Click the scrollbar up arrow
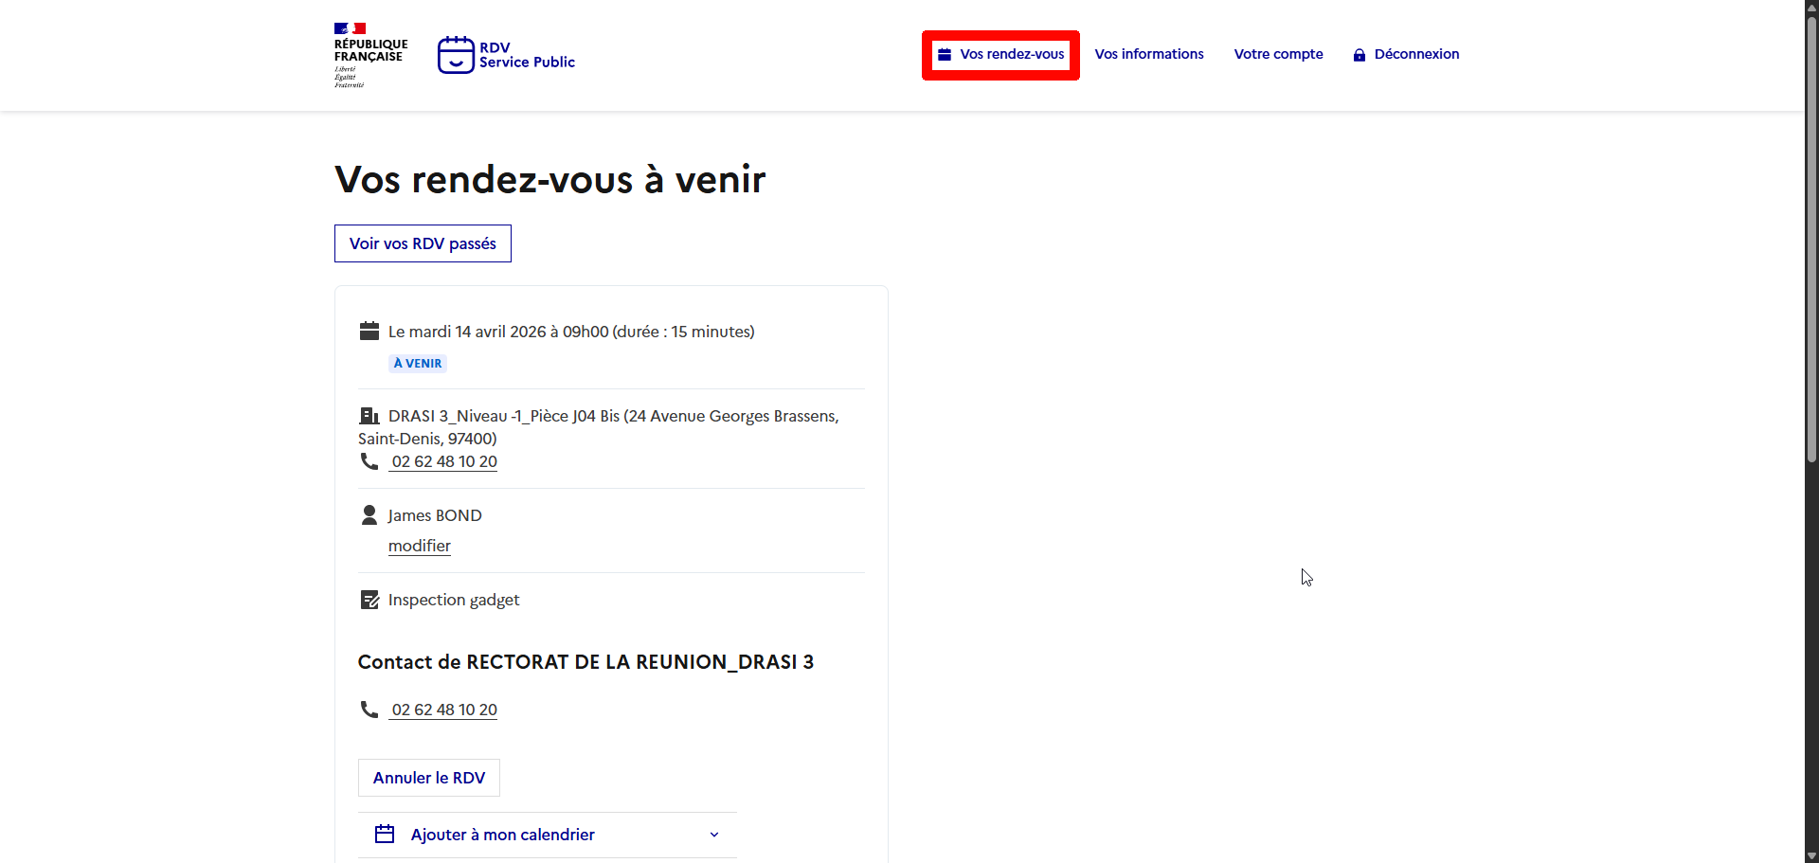 click(x=1811, y=7)
